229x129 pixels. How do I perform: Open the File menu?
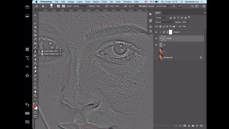pyautogui.click(x=57, y=2)
